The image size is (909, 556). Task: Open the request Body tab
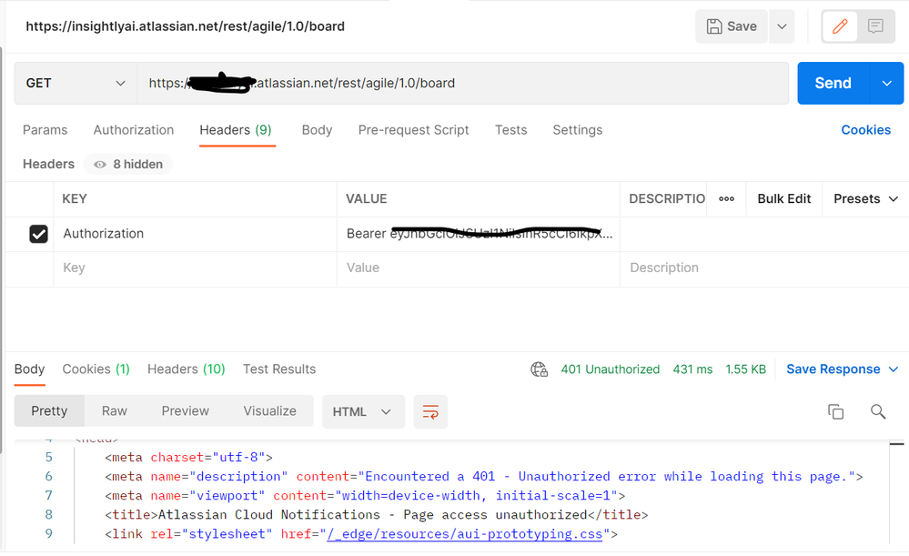pyautogui.click(x=318, y=130)
